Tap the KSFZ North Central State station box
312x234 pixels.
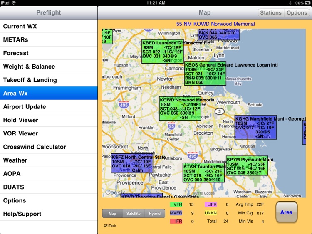click(132, 163)
